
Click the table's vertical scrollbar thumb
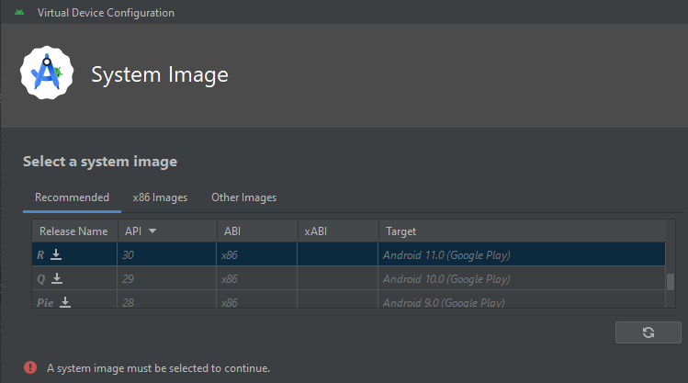pos(670,282)
